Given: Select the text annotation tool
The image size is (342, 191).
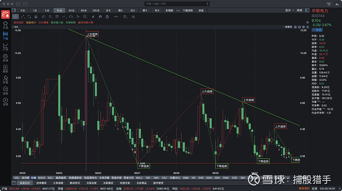Looking at the screenshot, I should [85, 17].
